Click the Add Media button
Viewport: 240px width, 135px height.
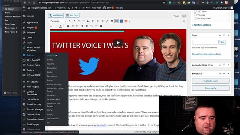click(56, 15)
